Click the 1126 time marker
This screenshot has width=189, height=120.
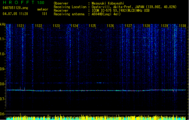pos(110,26)
